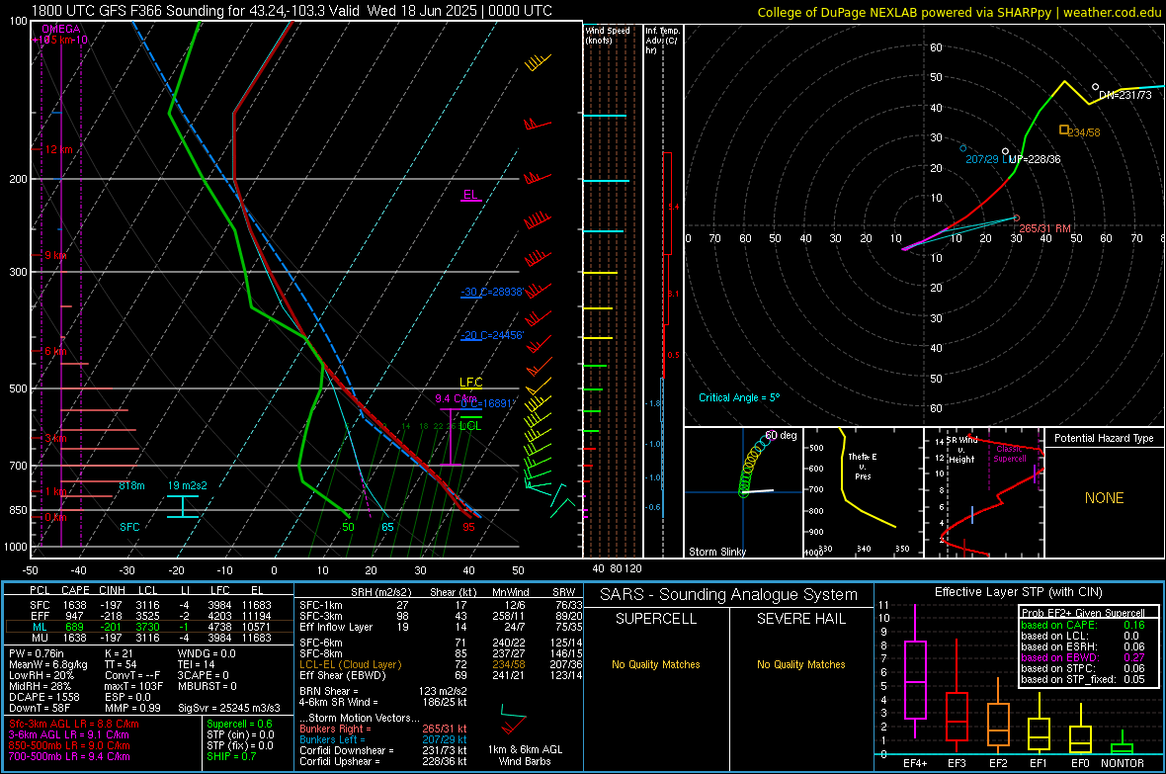Click the blue Bunkers Left = 207/29 kt line
Screen dimensions: 1166x774
coord(383,739)
